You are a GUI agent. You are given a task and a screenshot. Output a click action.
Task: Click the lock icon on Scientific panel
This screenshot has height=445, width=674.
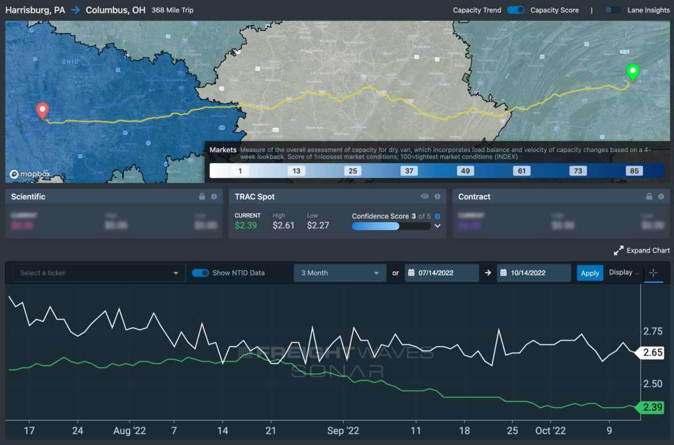pos(202,197)
